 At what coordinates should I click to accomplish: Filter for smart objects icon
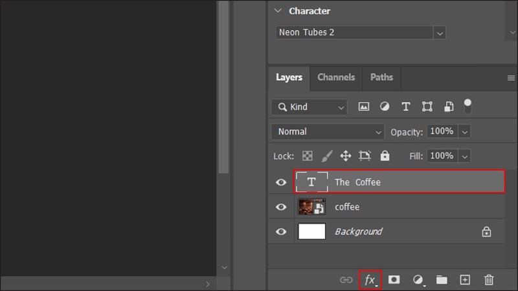tap(449, 107)
